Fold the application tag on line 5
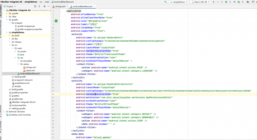Viewport: 257px width, 140px height. [x=60, y=11]
